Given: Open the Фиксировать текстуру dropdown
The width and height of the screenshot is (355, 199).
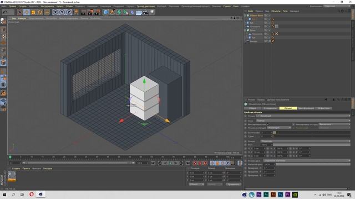Looking at the screenshot, I should pos(334,124).
